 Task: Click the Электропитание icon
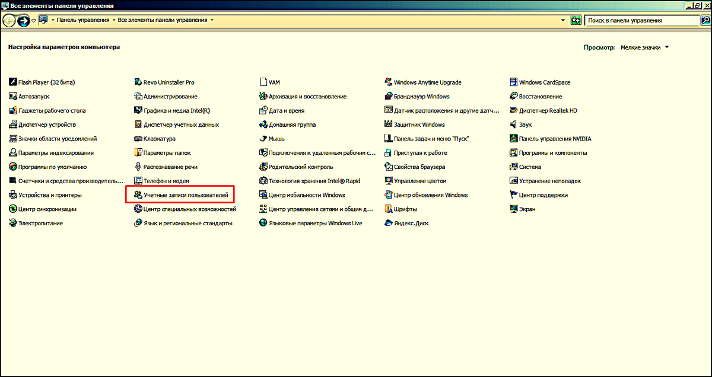pyautogui.click(x=13, y=223)
